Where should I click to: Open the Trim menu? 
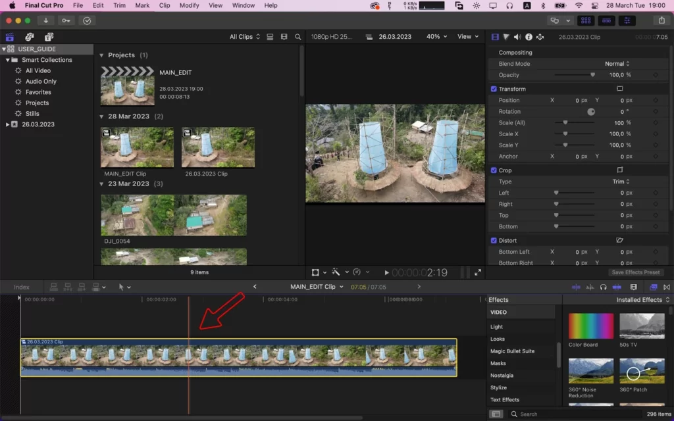click(x=119, y=5)
